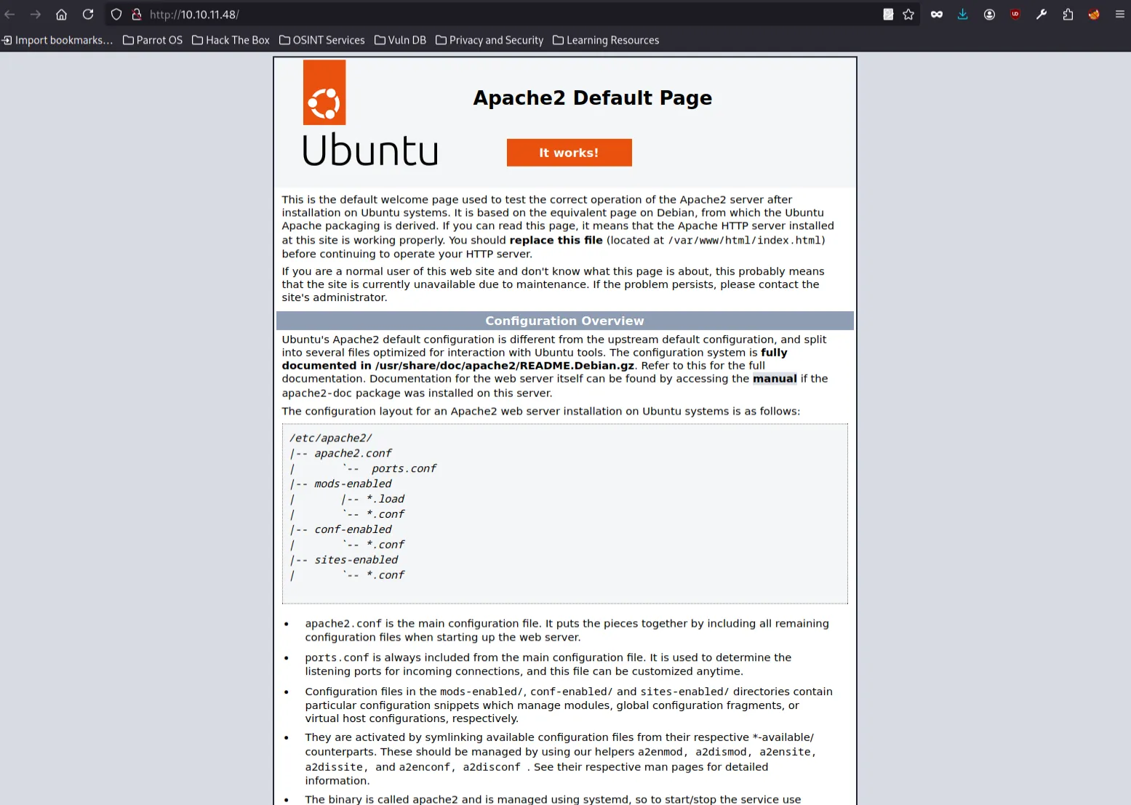This screenshot has height=805, width=1131.
Task: Open the OSINT Services bookmark folder
Action: click(322, 40)
